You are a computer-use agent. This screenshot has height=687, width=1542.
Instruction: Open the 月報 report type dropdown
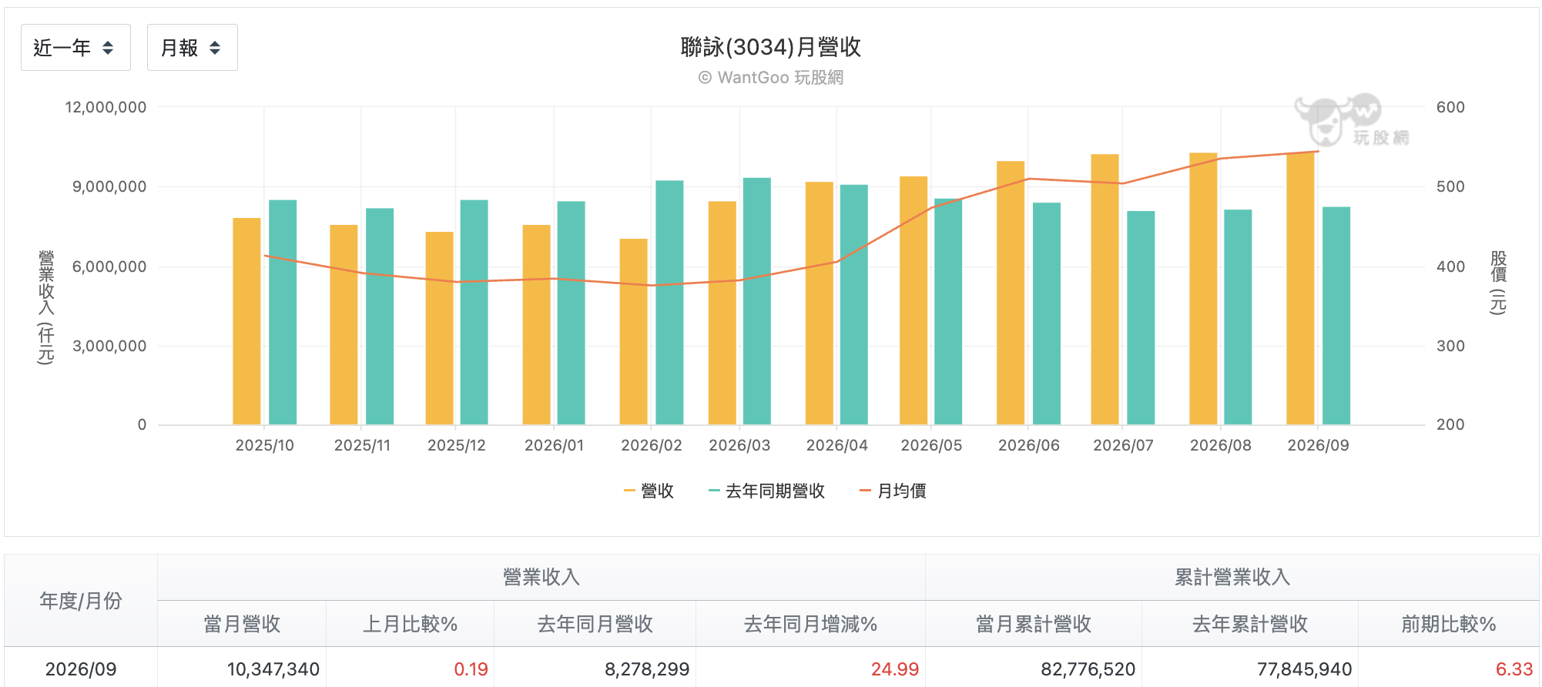[192, 48]
